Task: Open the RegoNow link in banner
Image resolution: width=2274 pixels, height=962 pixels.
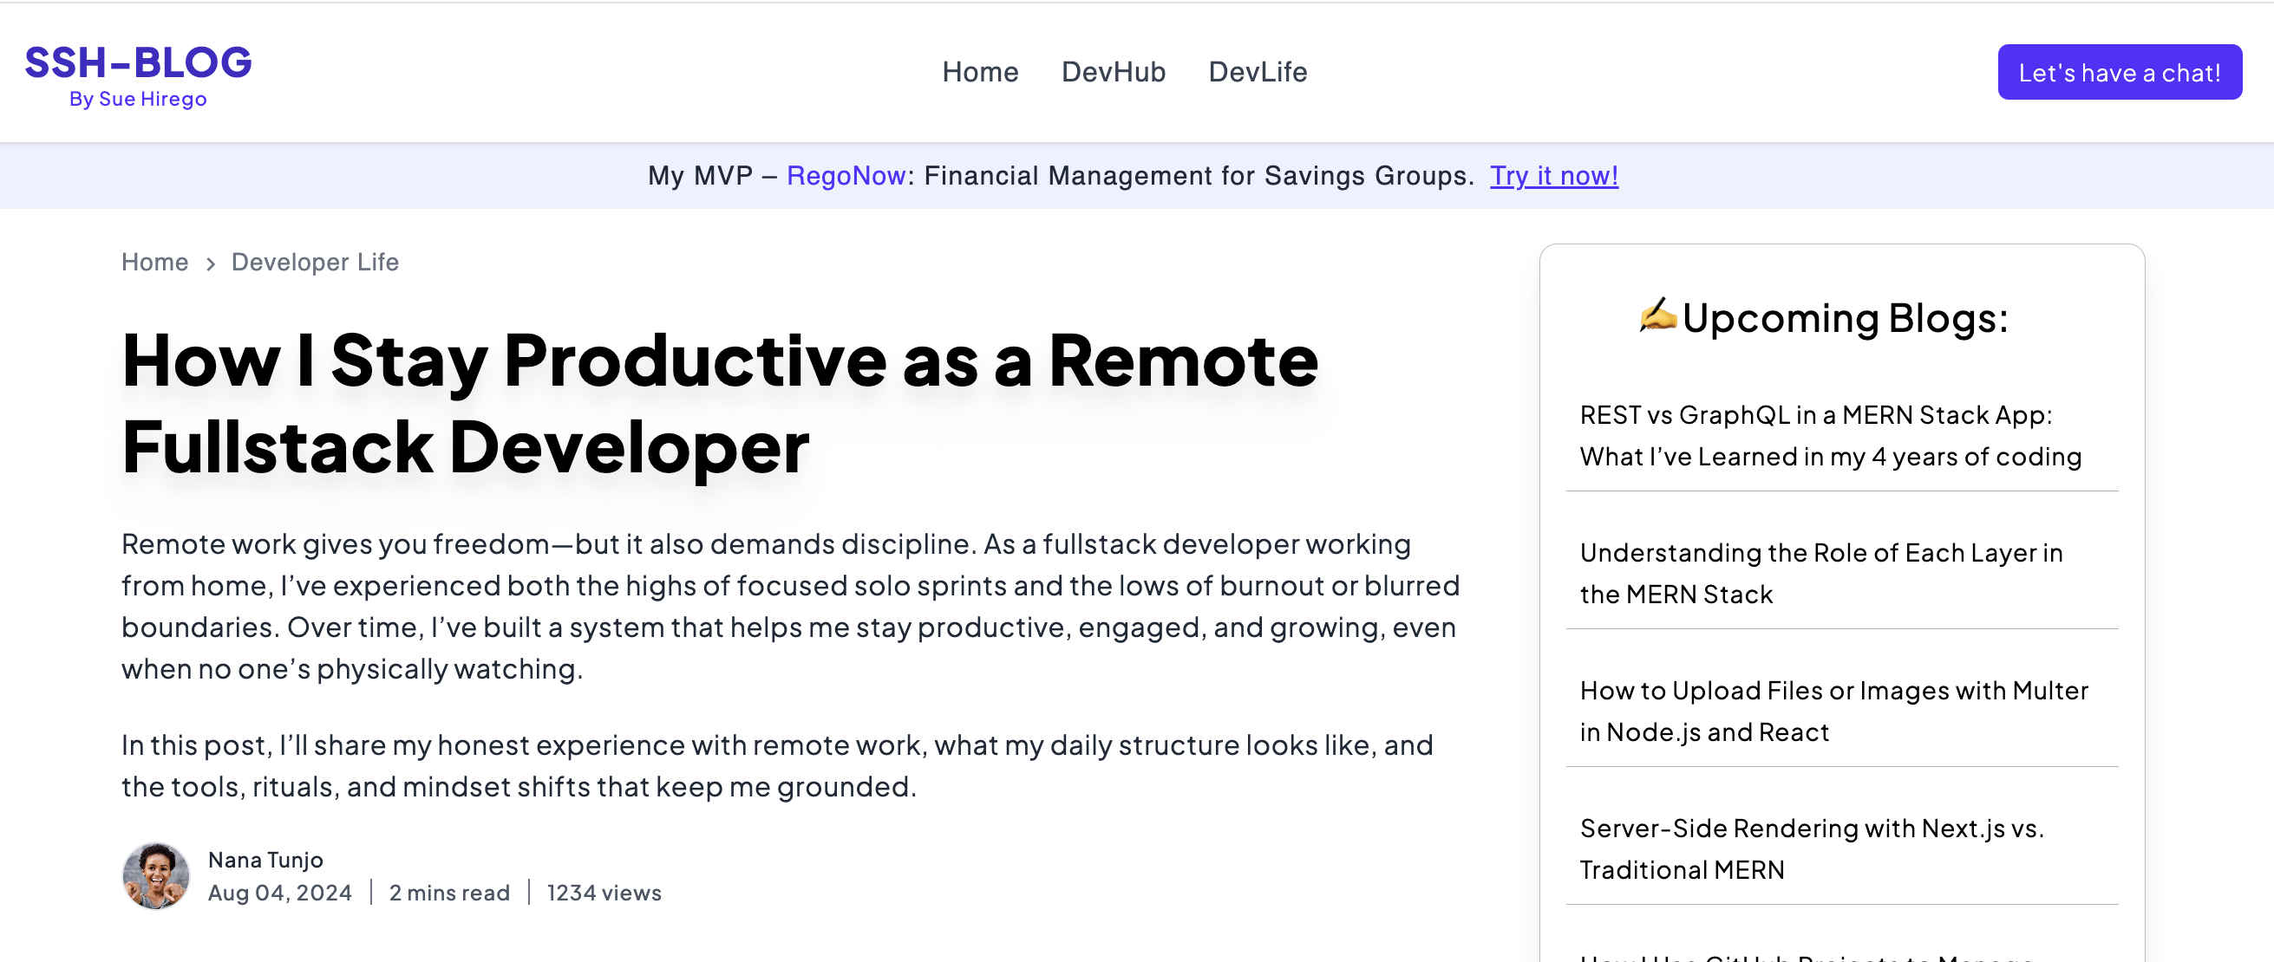Action: point(845,175)
